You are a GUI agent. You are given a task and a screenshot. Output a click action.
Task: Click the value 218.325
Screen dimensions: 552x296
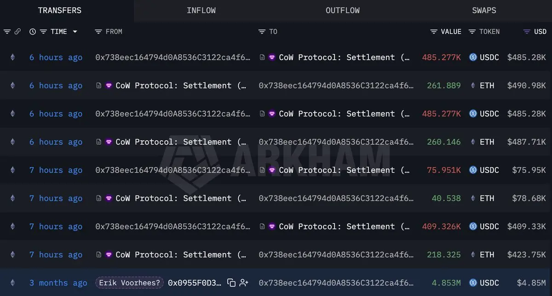(x=443, y=255)
